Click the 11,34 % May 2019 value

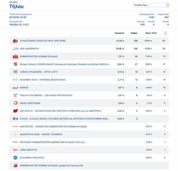tap(149, 57)
